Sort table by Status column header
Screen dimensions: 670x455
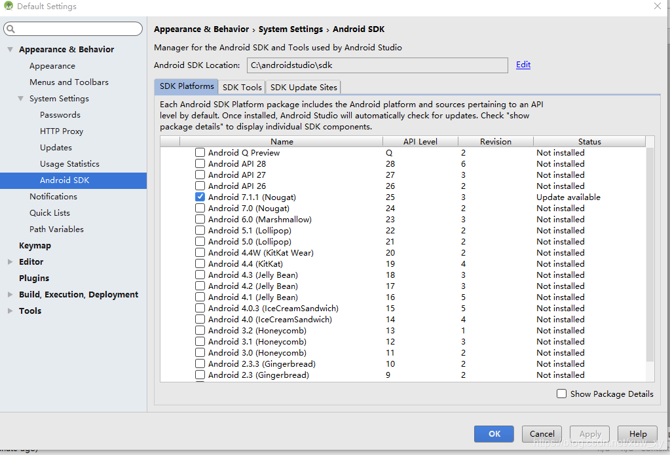589,142
